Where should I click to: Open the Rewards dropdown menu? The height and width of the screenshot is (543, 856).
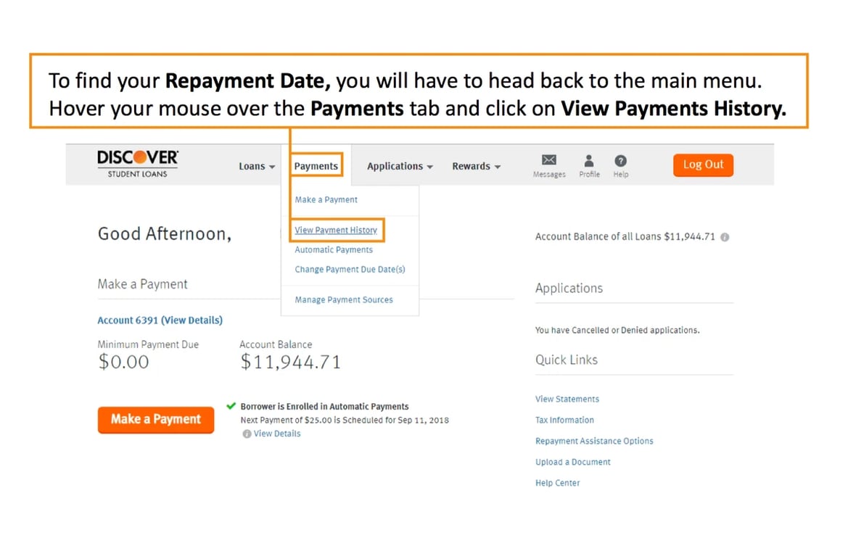pyautogui.click(x=476, y=166)
